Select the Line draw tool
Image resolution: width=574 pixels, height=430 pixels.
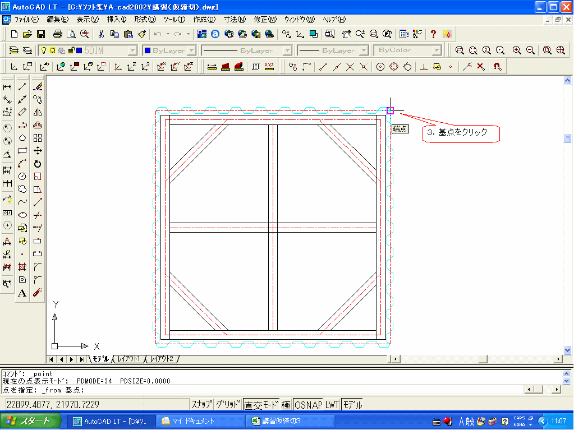point(22,87)
